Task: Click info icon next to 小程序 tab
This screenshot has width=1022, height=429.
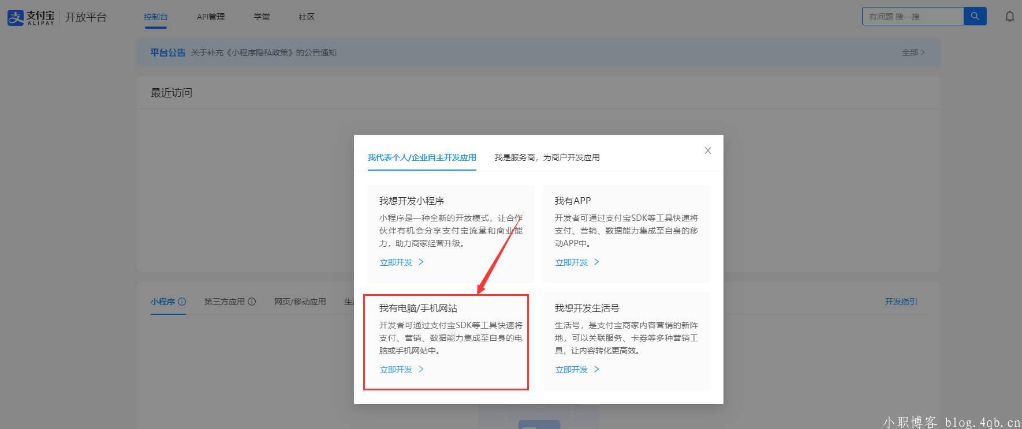Action: coord(182,302)
